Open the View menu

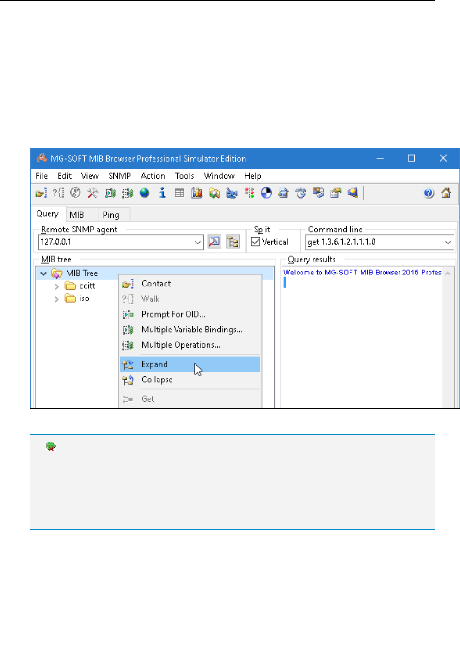[x=90, y=176]
